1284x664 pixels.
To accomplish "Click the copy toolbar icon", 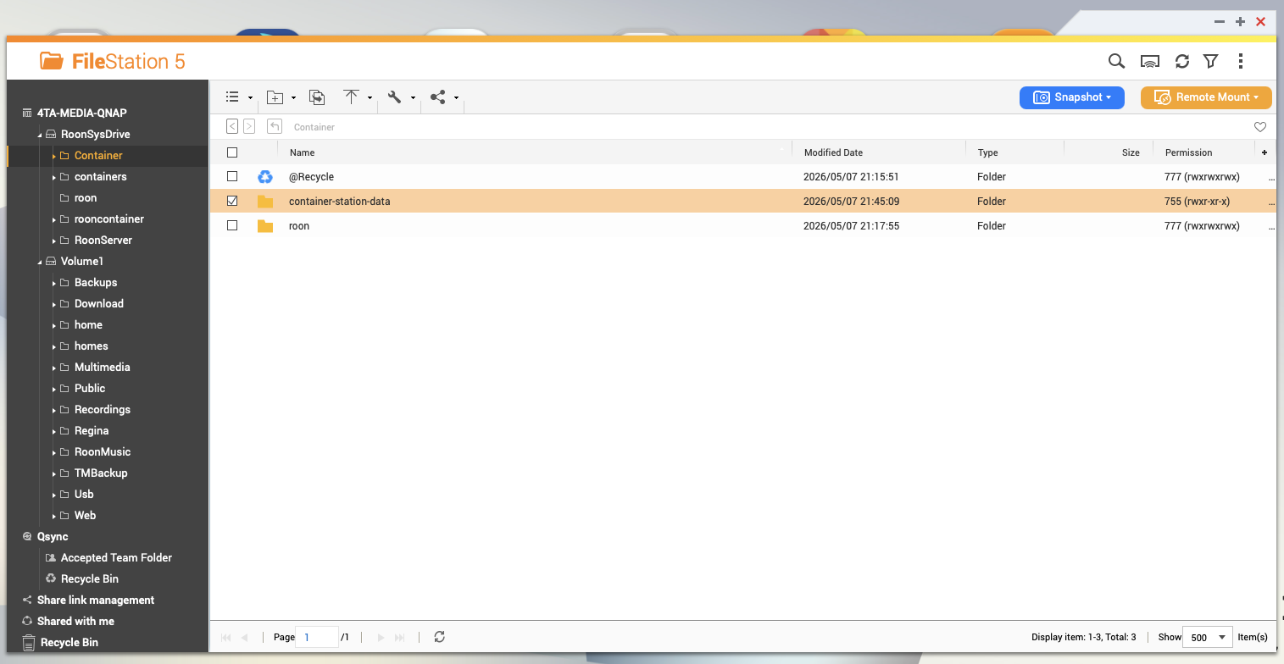I will click(x=317, y=97).
